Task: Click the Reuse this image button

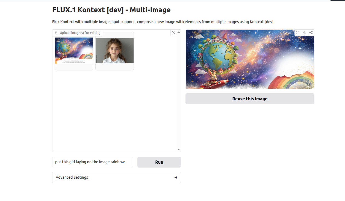Action: 250,99
